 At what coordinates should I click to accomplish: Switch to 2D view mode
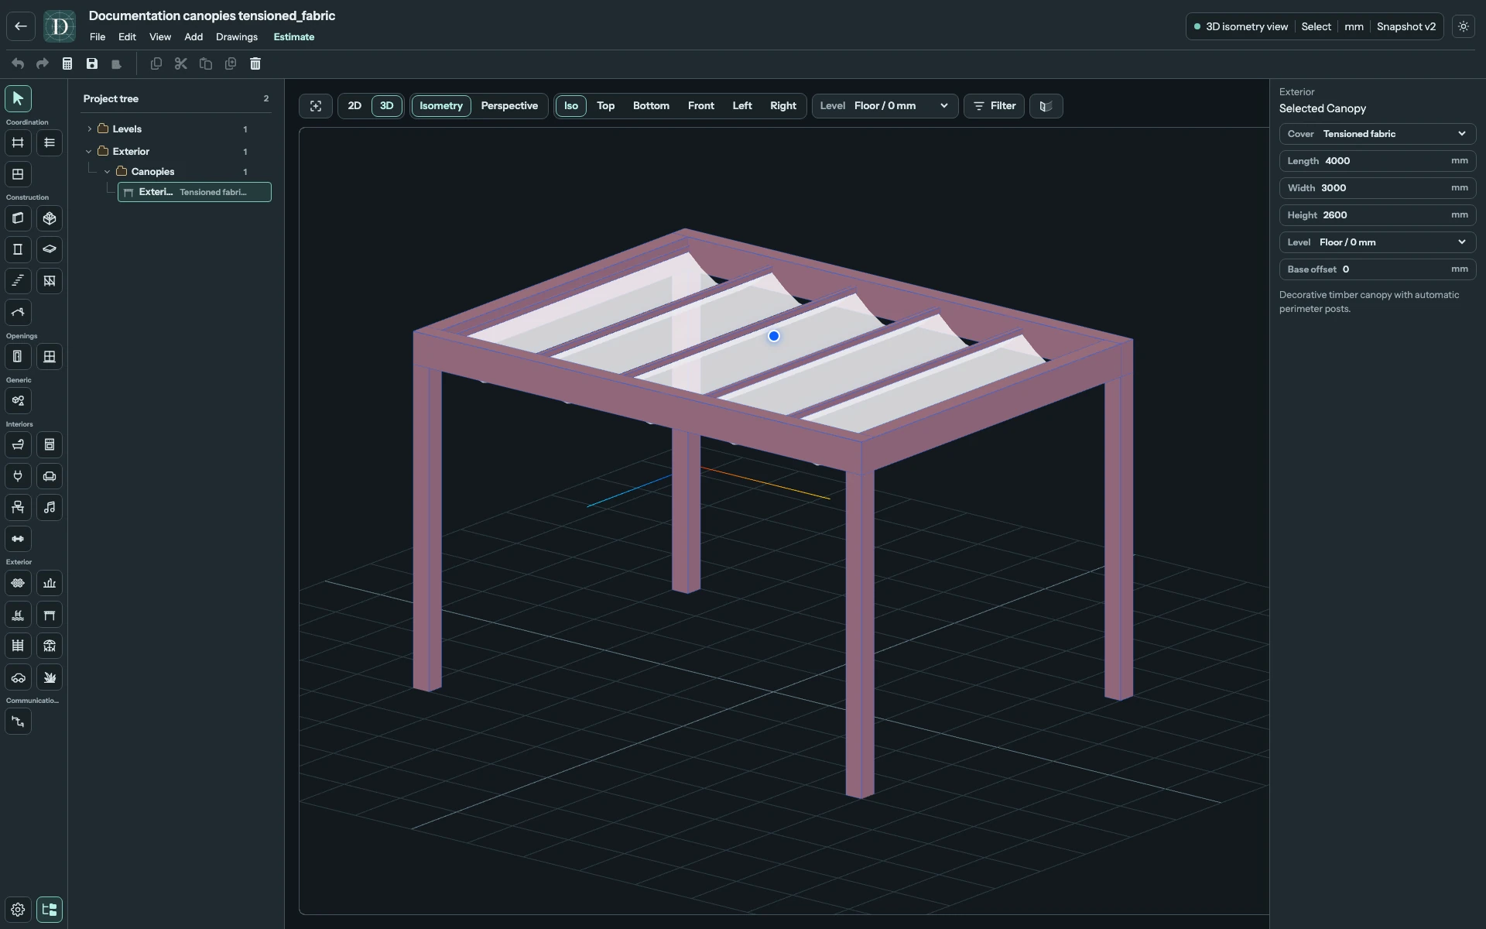[354, 106]
